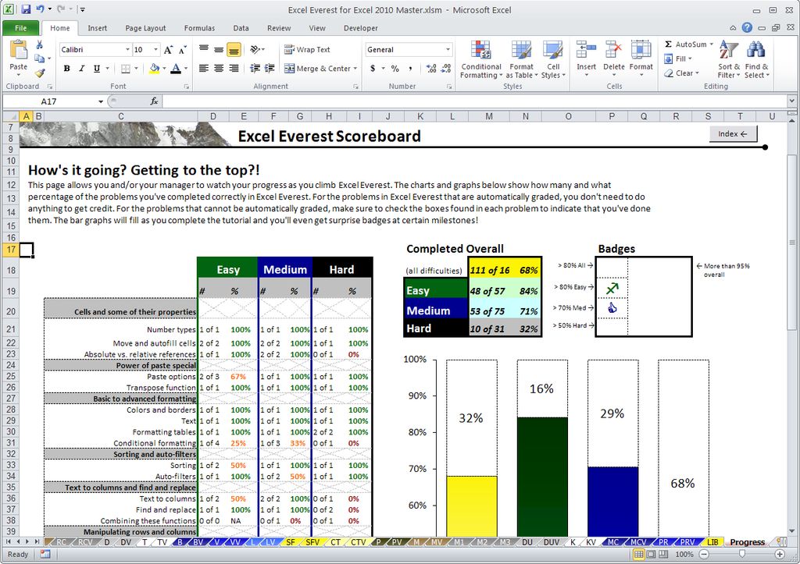This screenshot has height=564, width=800.
Task: Open Fill Color yellow swatch
Action: point(154,69)
